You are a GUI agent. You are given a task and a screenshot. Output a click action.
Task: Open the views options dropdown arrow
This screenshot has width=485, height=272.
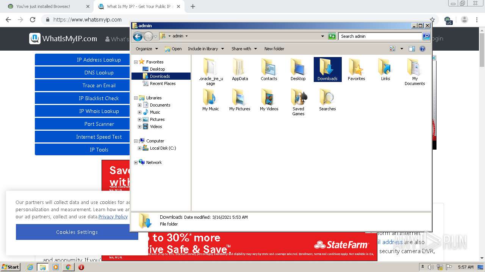[x=402, y=49]
